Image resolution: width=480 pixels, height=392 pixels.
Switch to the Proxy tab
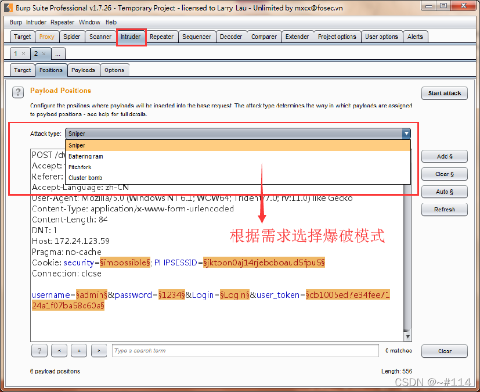point(47,37)
